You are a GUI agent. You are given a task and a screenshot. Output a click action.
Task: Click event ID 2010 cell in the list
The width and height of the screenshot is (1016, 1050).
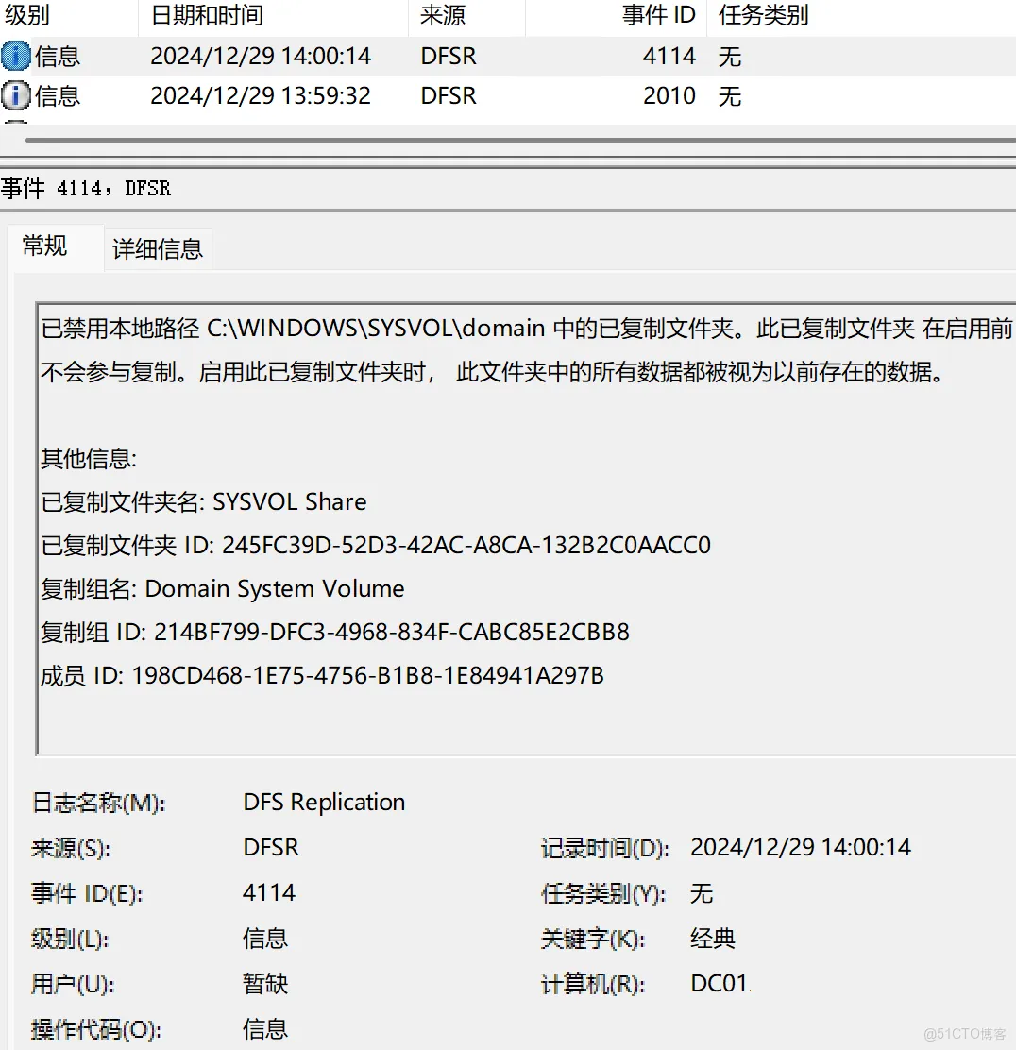669,96
